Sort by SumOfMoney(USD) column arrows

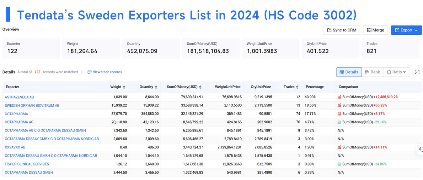coord(200,87)
